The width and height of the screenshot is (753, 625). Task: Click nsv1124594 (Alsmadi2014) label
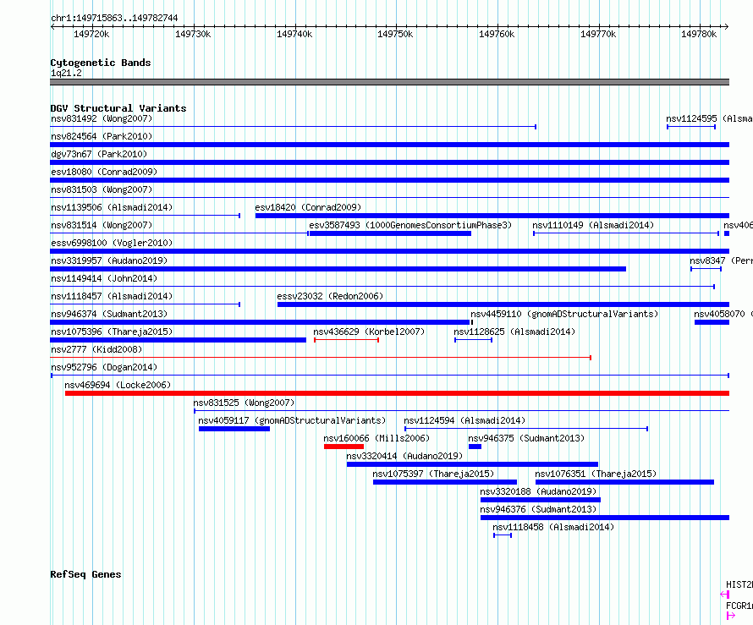point(464,420)
